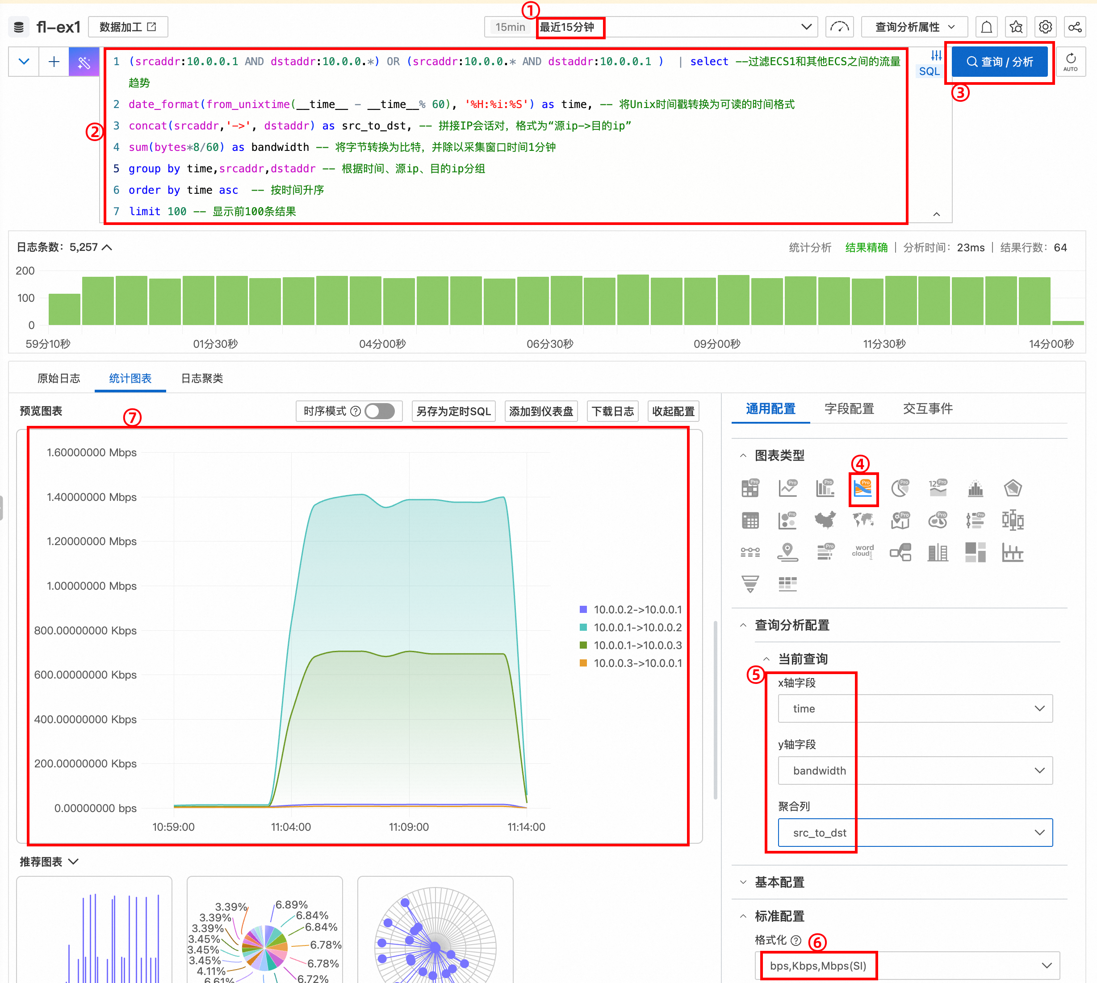Click the 15min time badge
Viewport: 1097px width, 983px height.
[x=510, y=27]
